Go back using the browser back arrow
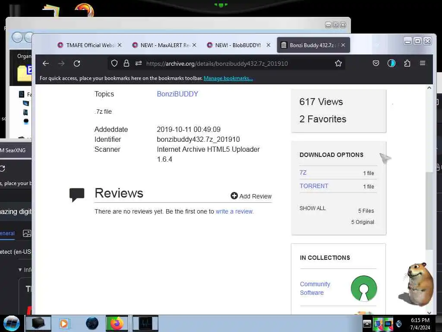 click(46, 63)
